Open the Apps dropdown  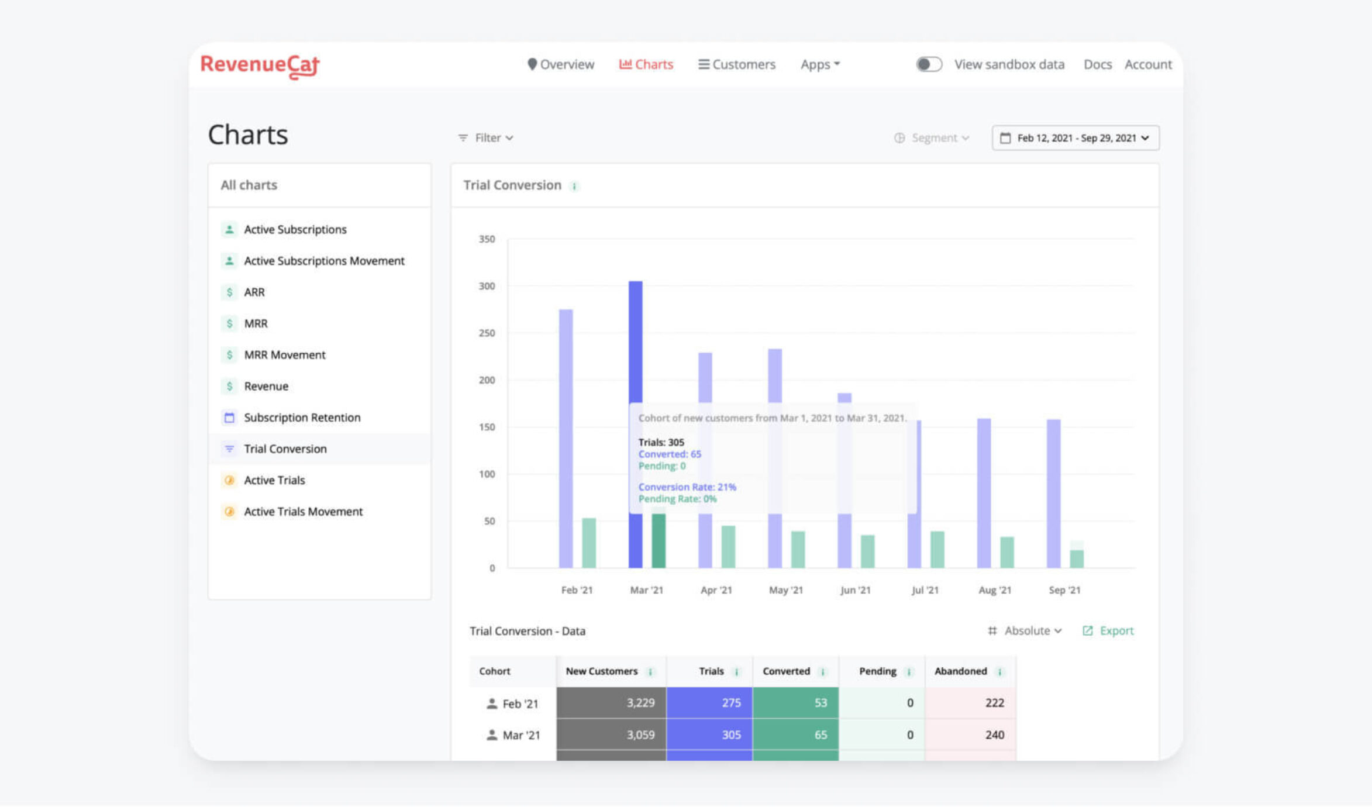[819, 64]
